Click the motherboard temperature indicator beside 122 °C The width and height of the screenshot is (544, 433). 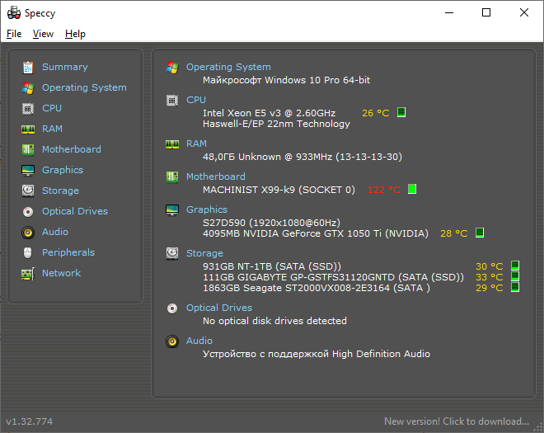click(412, 189)
